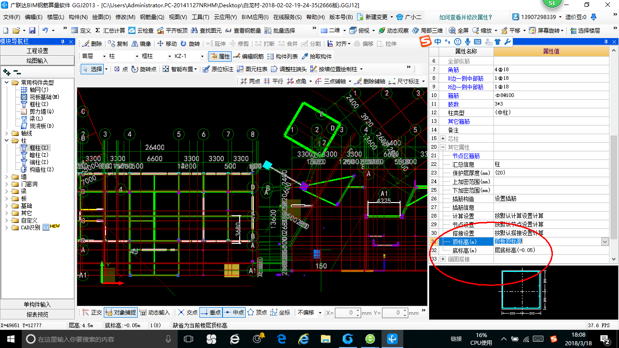Select the 镜像 mirror tool
This screenshot has height=348, width=619.
[x=141, y=44]
